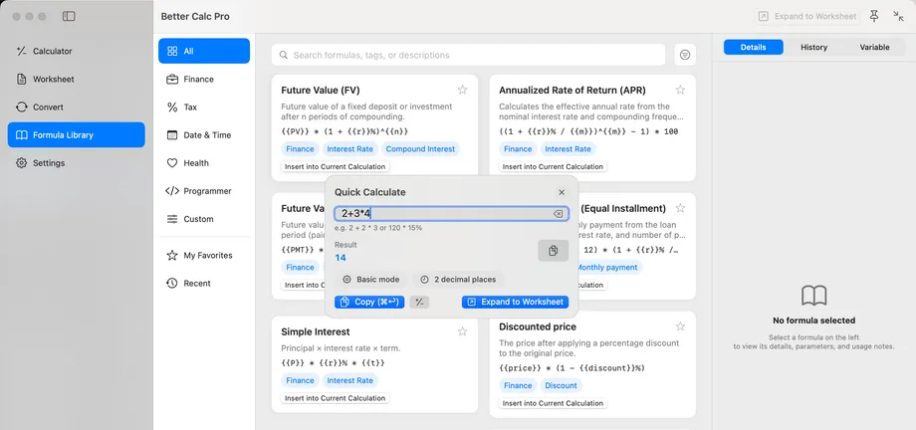Viewport: 916px width, 430px height.
Task: Switch to the History tab
Action: click(813, 48)
